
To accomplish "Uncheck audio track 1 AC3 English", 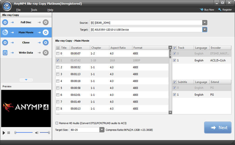I will pyautogui.click(x=175, y=60).
